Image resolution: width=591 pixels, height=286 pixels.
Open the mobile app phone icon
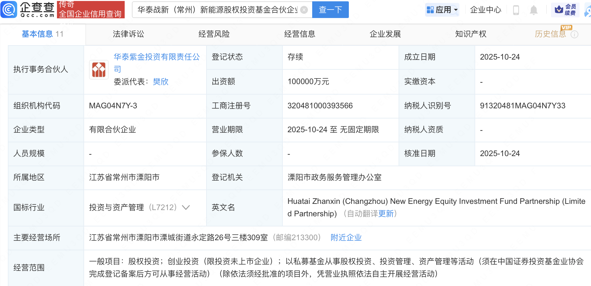[516, 10]
